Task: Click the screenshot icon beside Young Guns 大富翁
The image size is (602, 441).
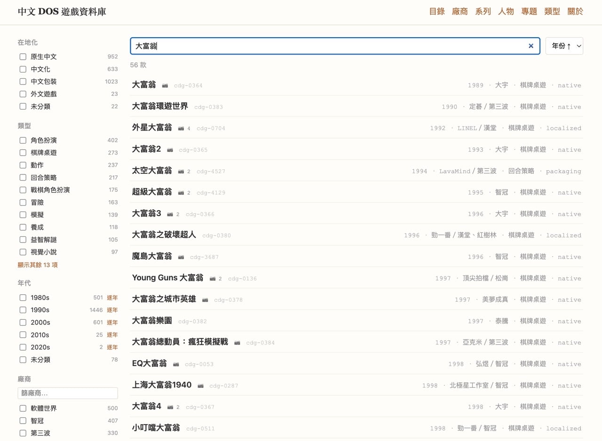Action: (213, 279)
